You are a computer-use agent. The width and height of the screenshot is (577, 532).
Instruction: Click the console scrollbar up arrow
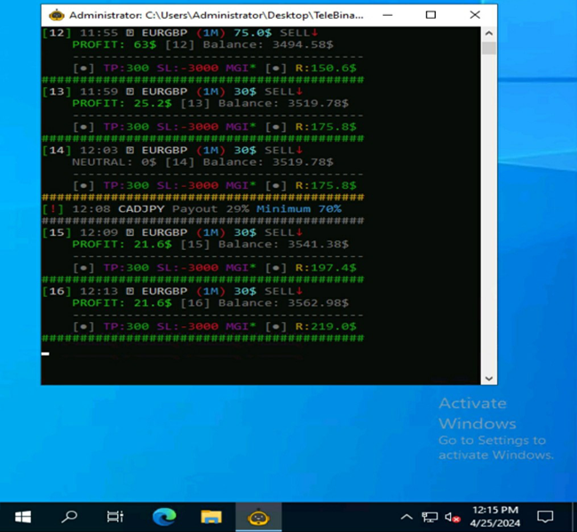[x=489, y=33]
